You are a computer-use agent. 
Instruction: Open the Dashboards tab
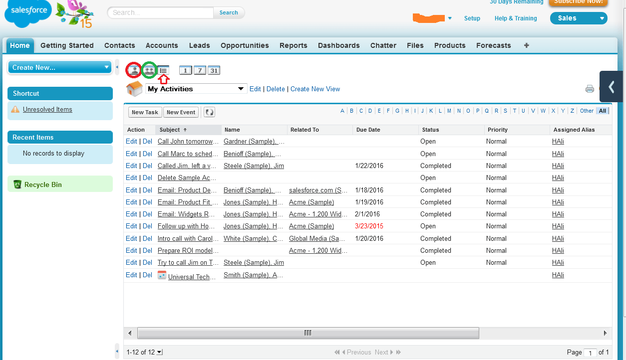pyautogui.click(x=339, y=45)
